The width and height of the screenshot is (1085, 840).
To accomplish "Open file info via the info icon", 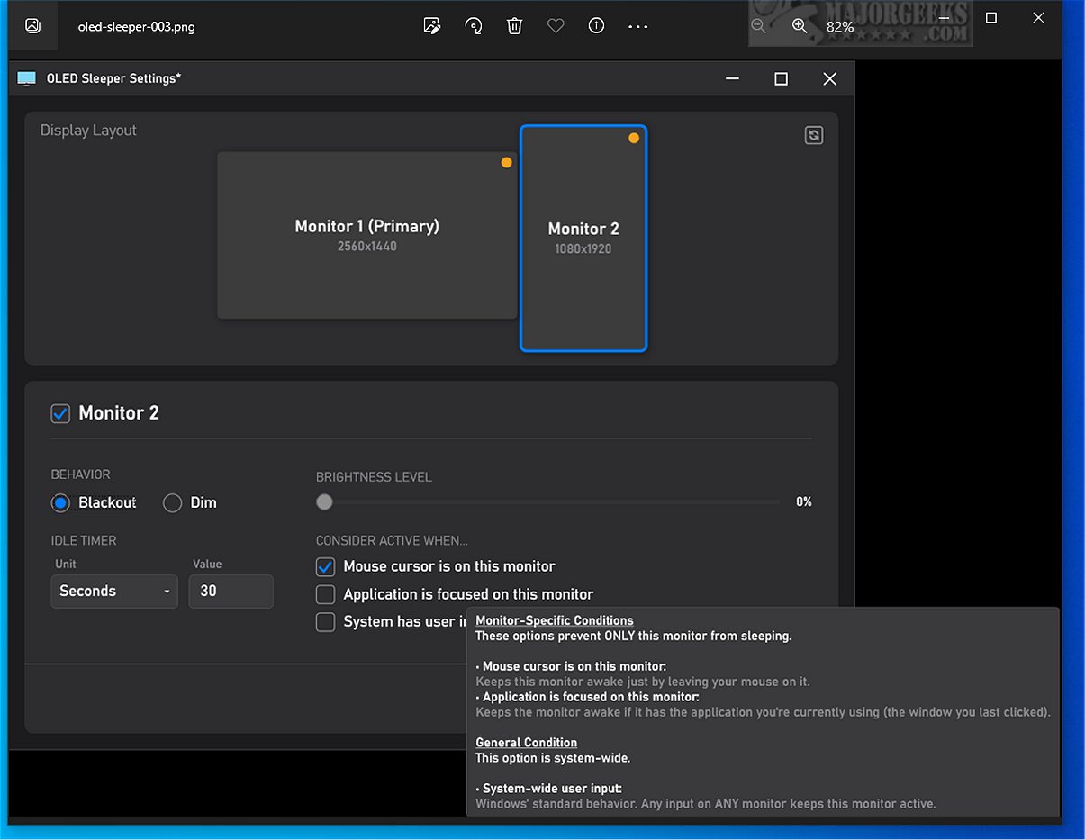I will coord(596,26).
